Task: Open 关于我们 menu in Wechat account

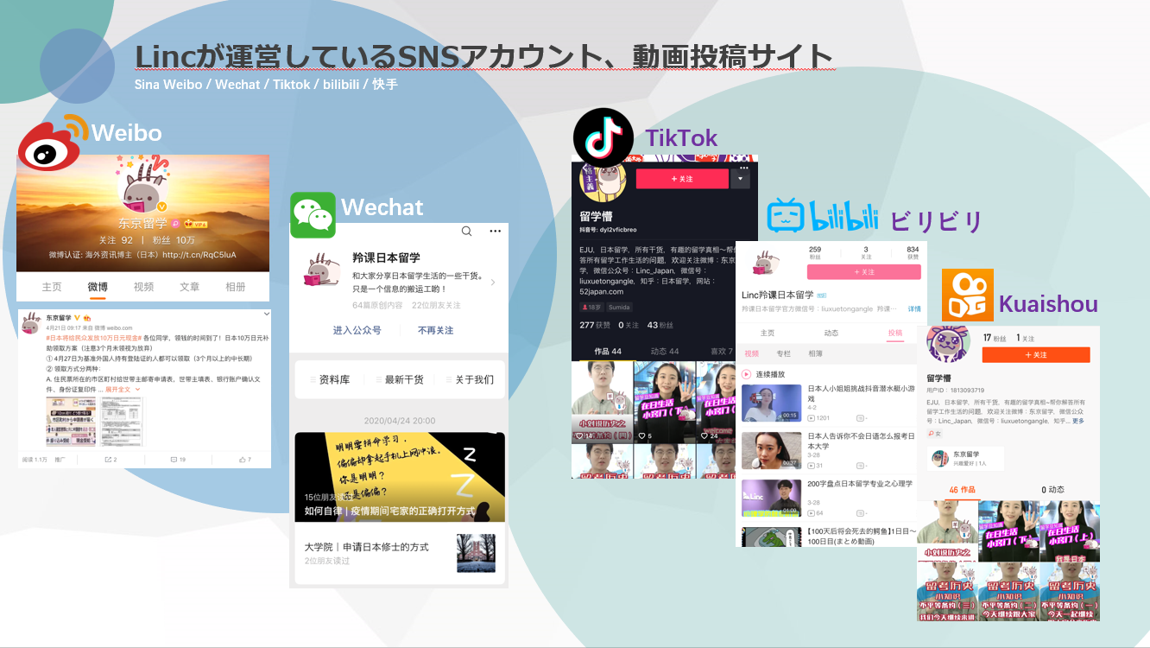Action: click(471, 379)
